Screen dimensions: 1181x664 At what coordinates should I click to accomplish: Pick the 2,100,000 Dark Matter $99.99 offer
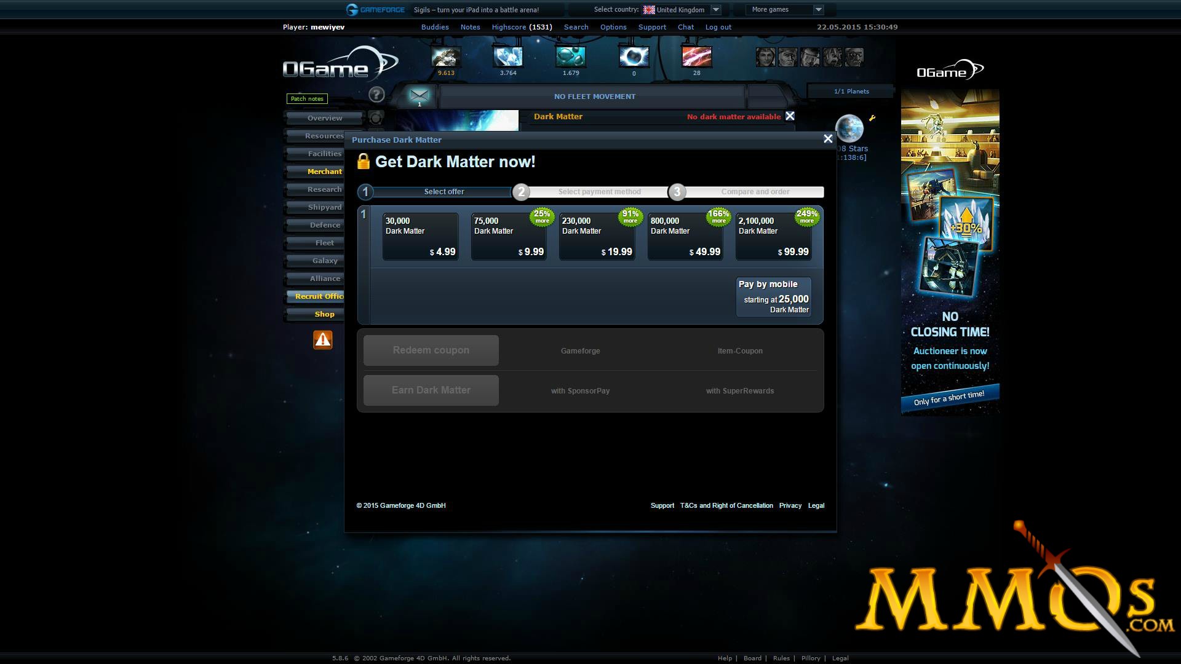click(774, 236)
